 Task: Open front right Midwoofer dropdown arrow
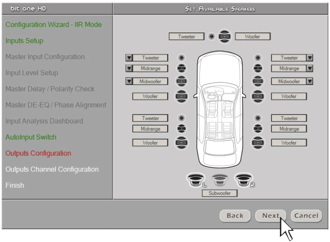(x=310, y=81)
